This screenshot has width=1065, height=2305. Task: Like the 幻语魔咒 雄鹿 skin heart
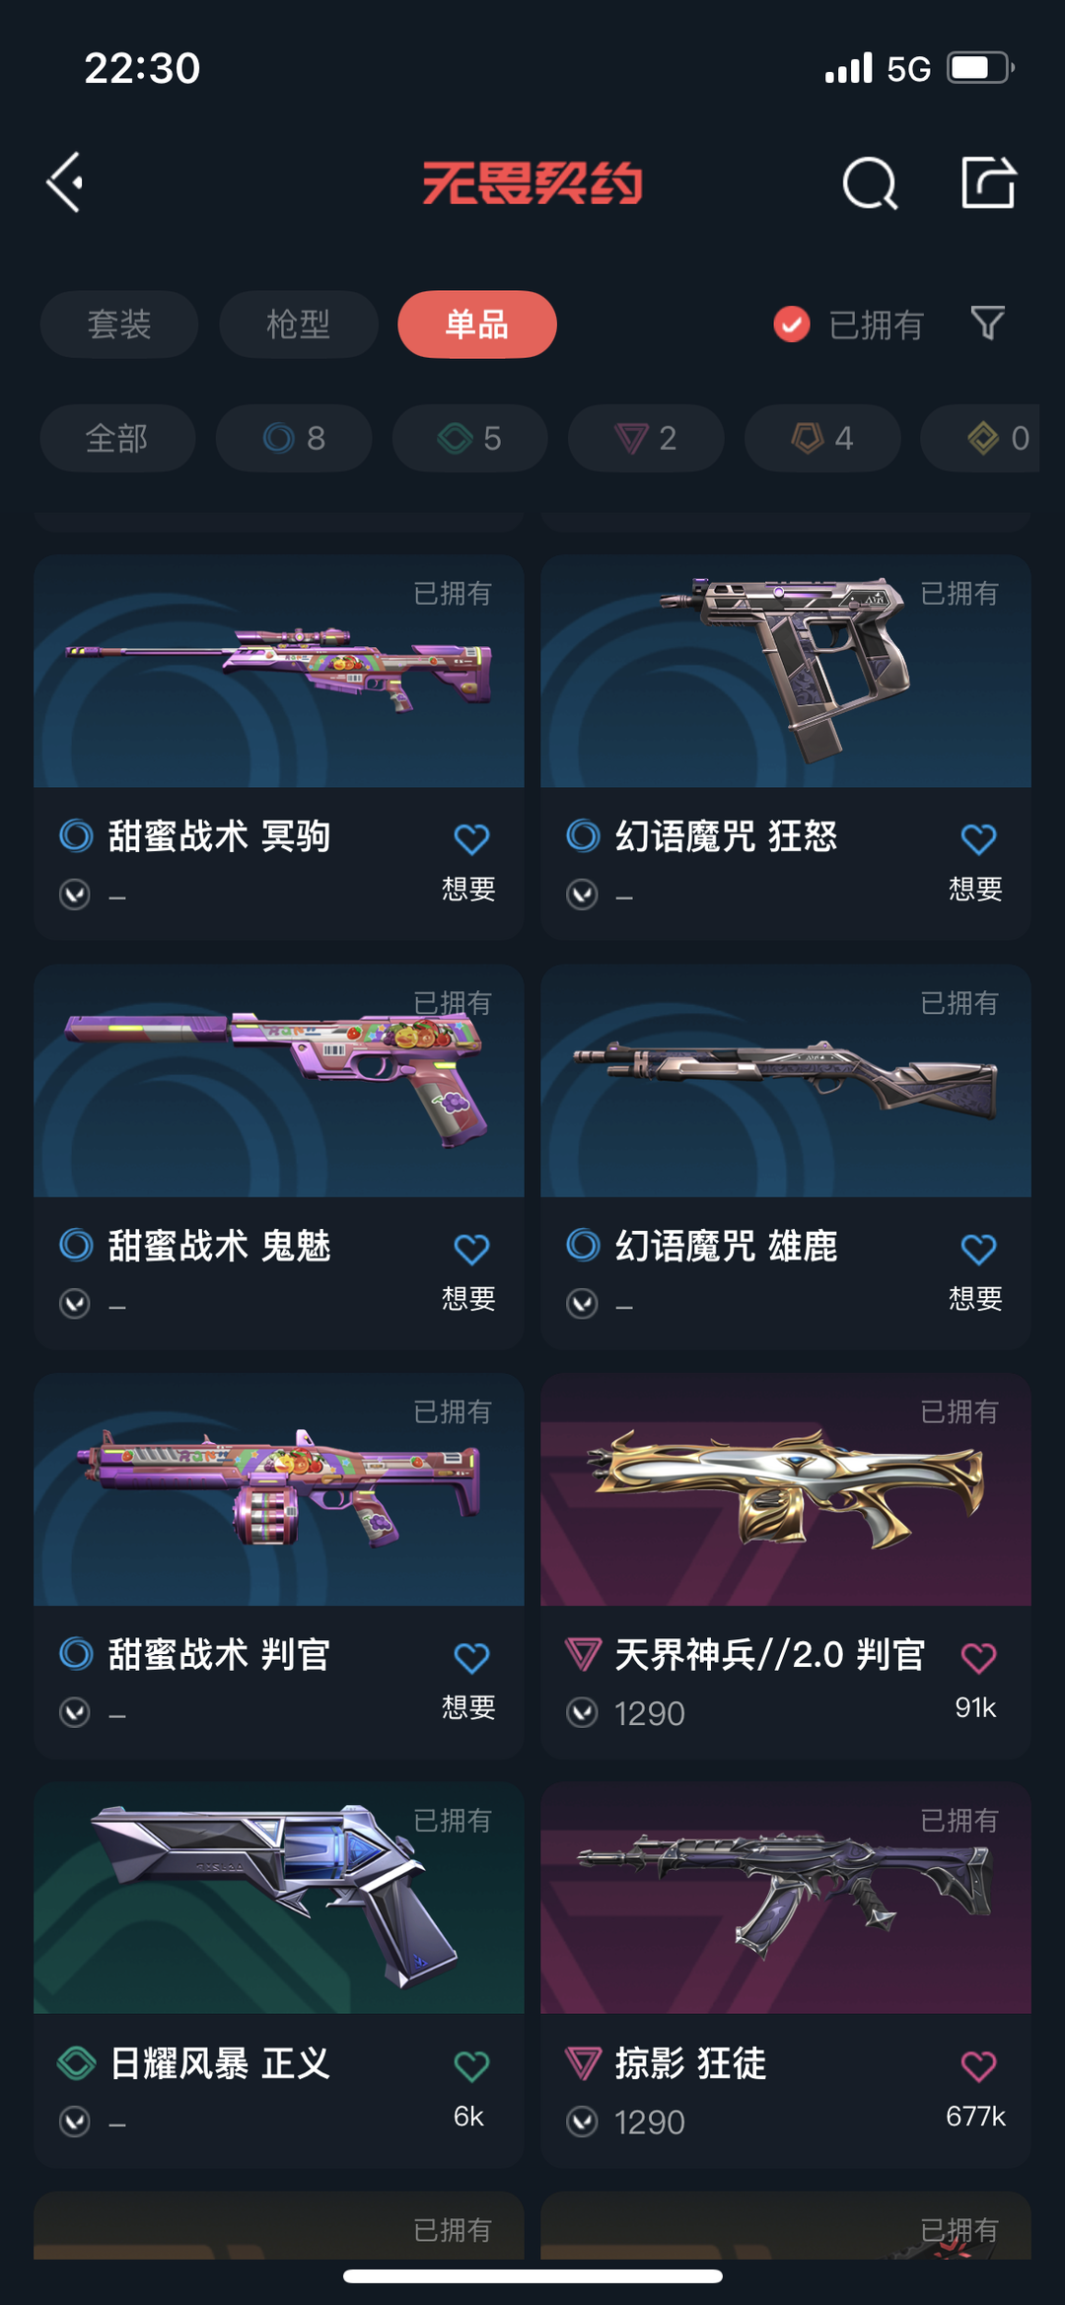[978, 1250]
